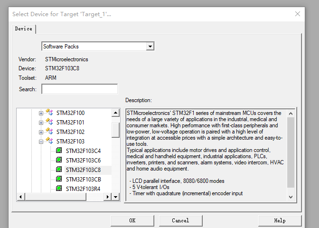Click device tree horizontal scrollbar thumb
This screenshot has height=228, width=319.
coord(56,197)
